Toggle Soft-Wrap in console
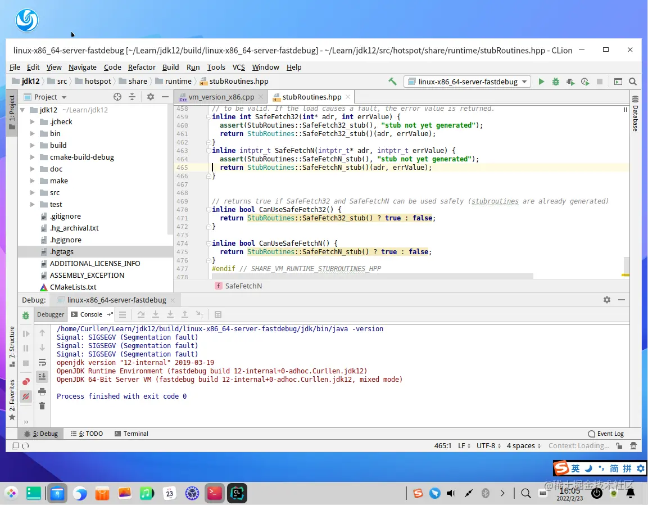648x505 pixels. [x=42, y=363]
